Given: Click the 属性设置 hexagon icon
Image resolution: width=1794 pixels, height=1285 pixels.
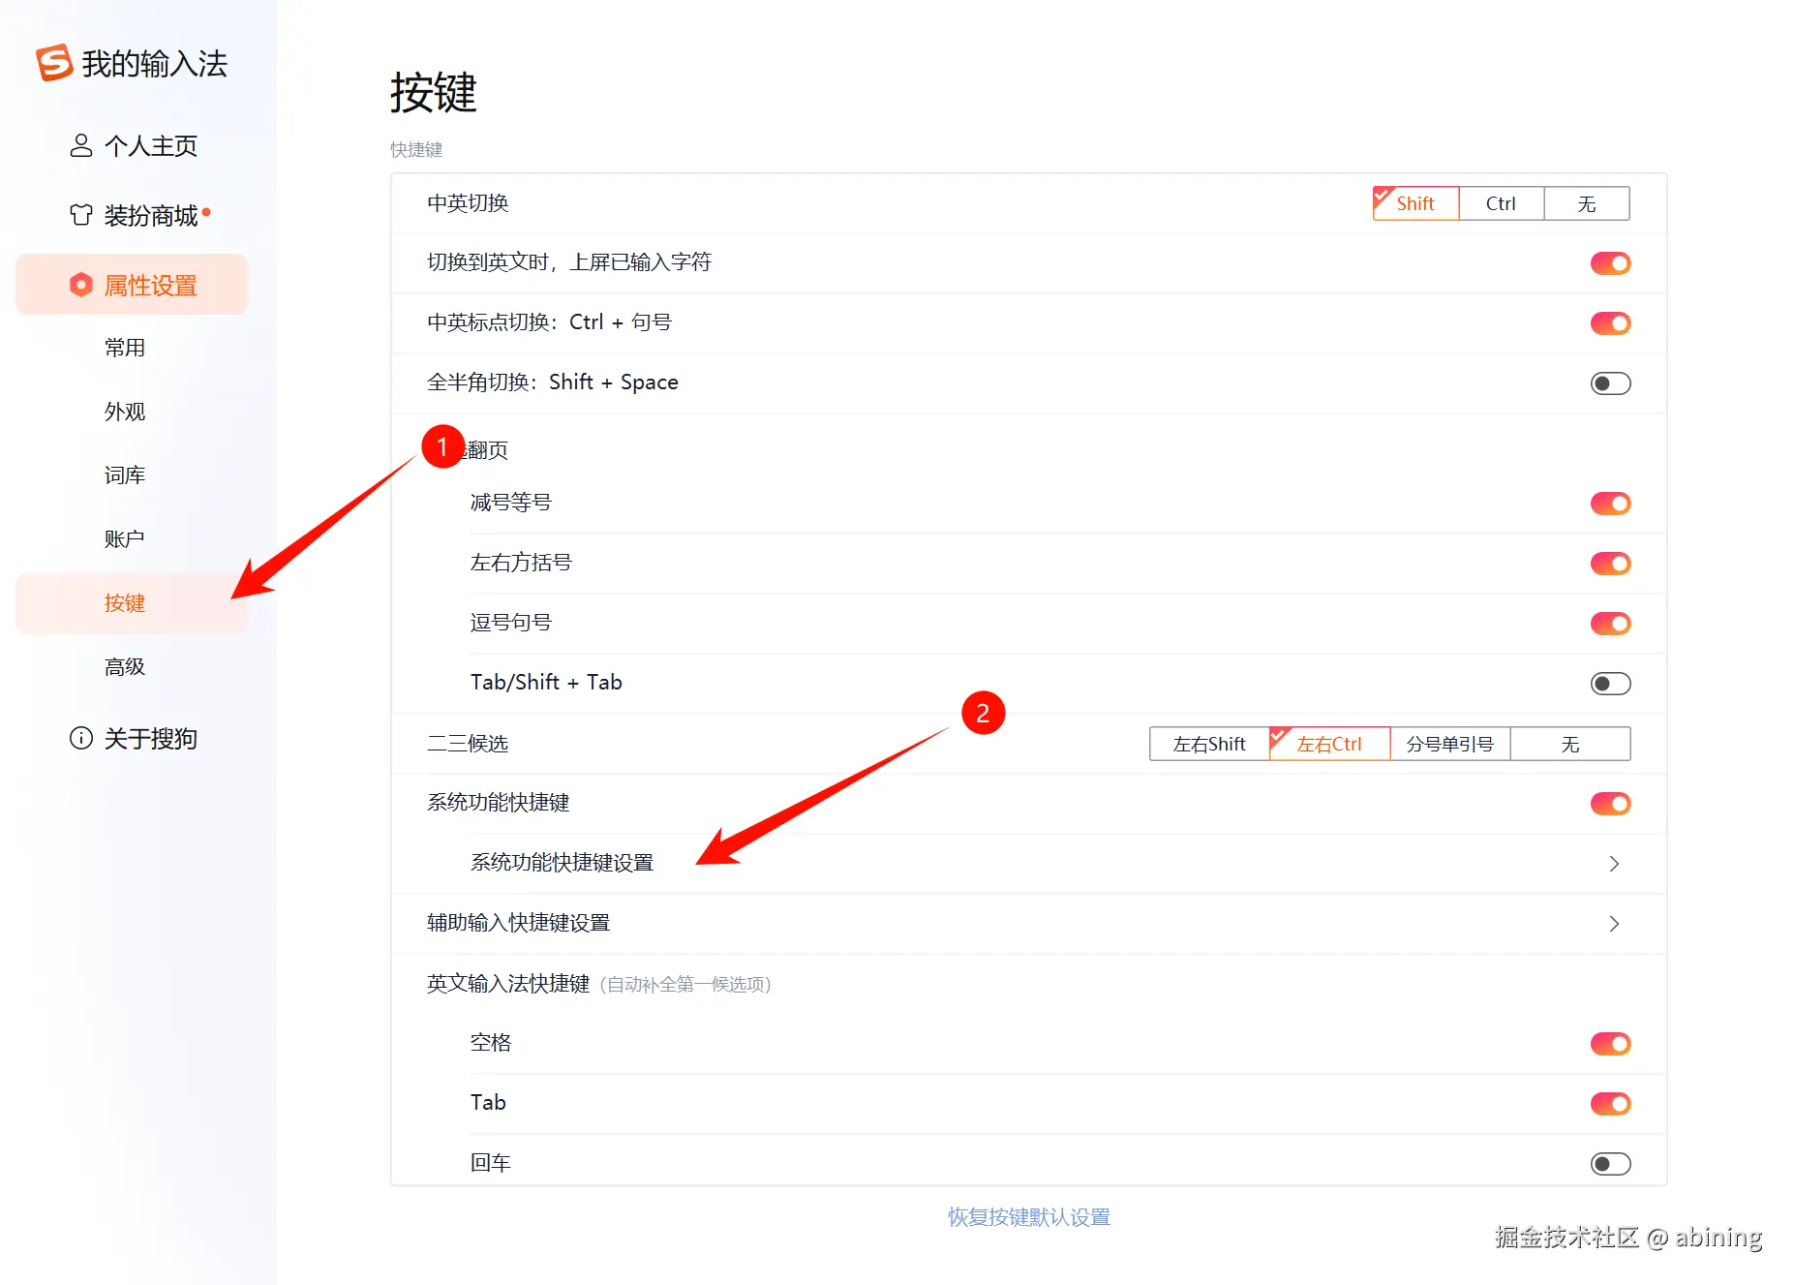Looking at the screenshot, I should [x=81, y=285].
